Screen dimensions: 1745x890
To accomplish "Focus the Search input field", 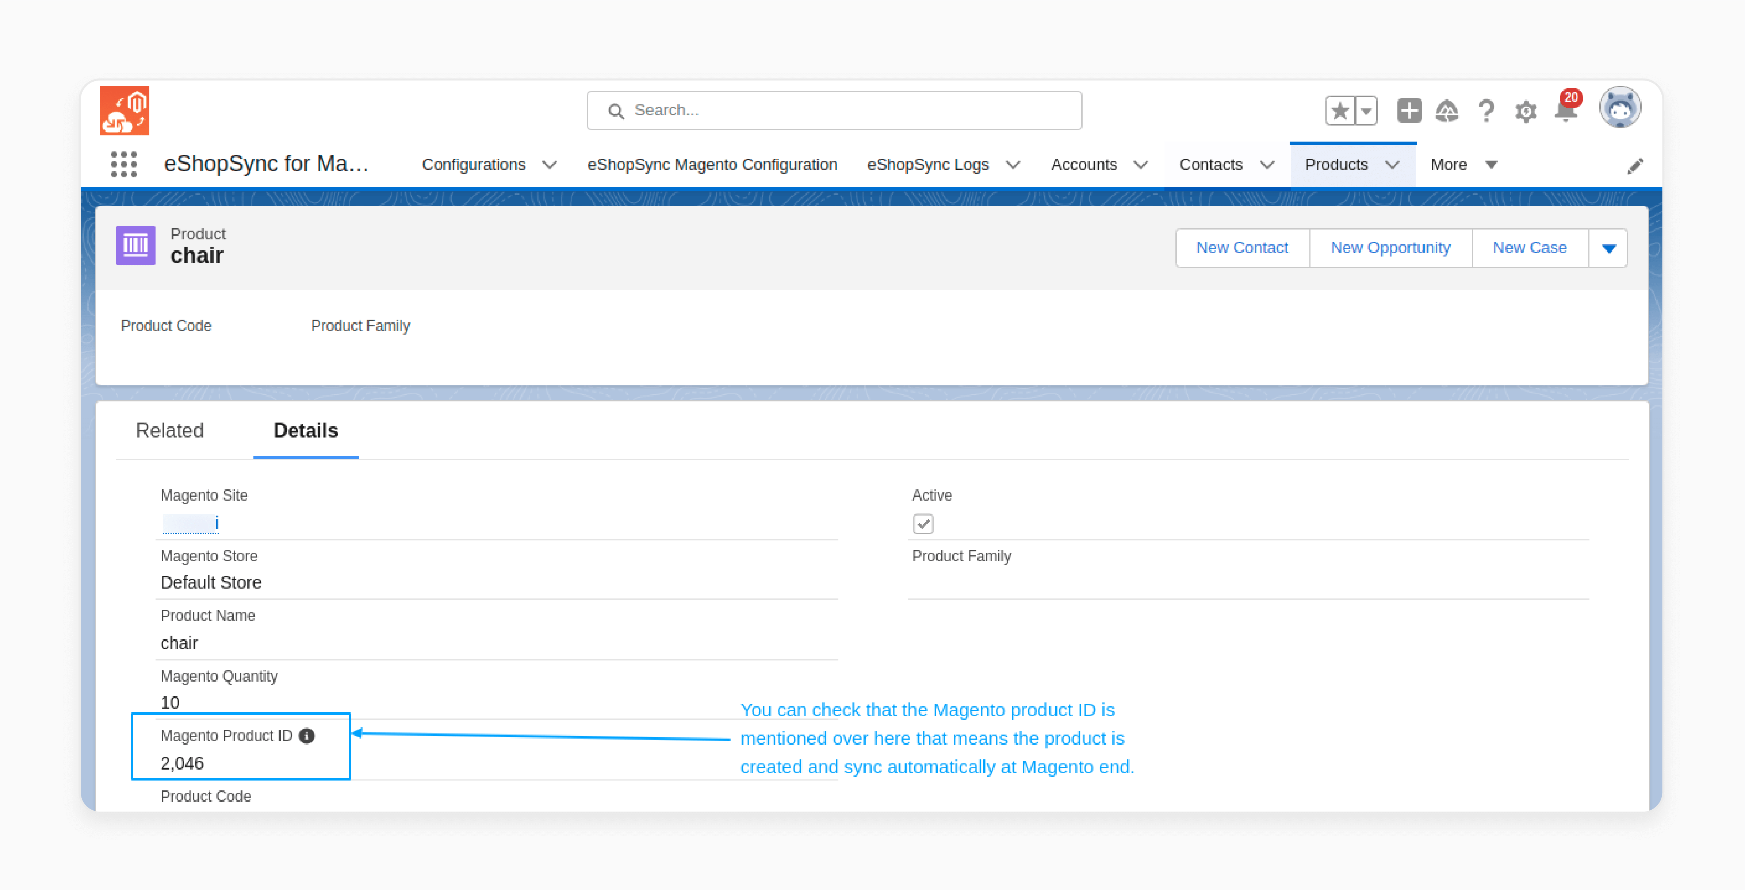I will (834, 110).
